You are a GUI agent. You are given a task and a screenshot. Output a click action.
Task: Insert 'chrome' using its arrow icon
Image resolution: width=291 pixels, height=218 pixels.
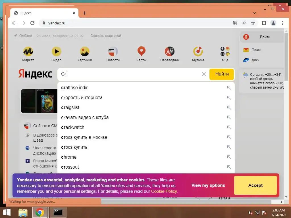[229, 157]
